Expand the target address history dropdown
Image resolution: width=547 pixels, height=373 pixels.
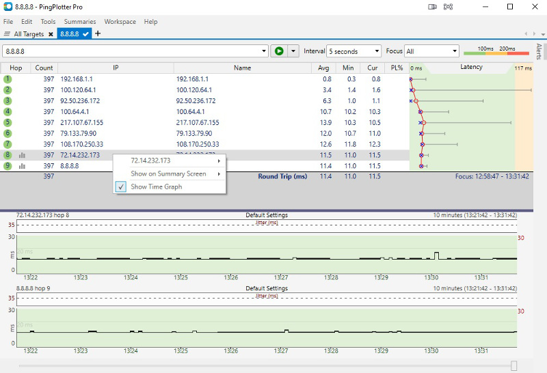pyautogui.click(x=265, y=51)
